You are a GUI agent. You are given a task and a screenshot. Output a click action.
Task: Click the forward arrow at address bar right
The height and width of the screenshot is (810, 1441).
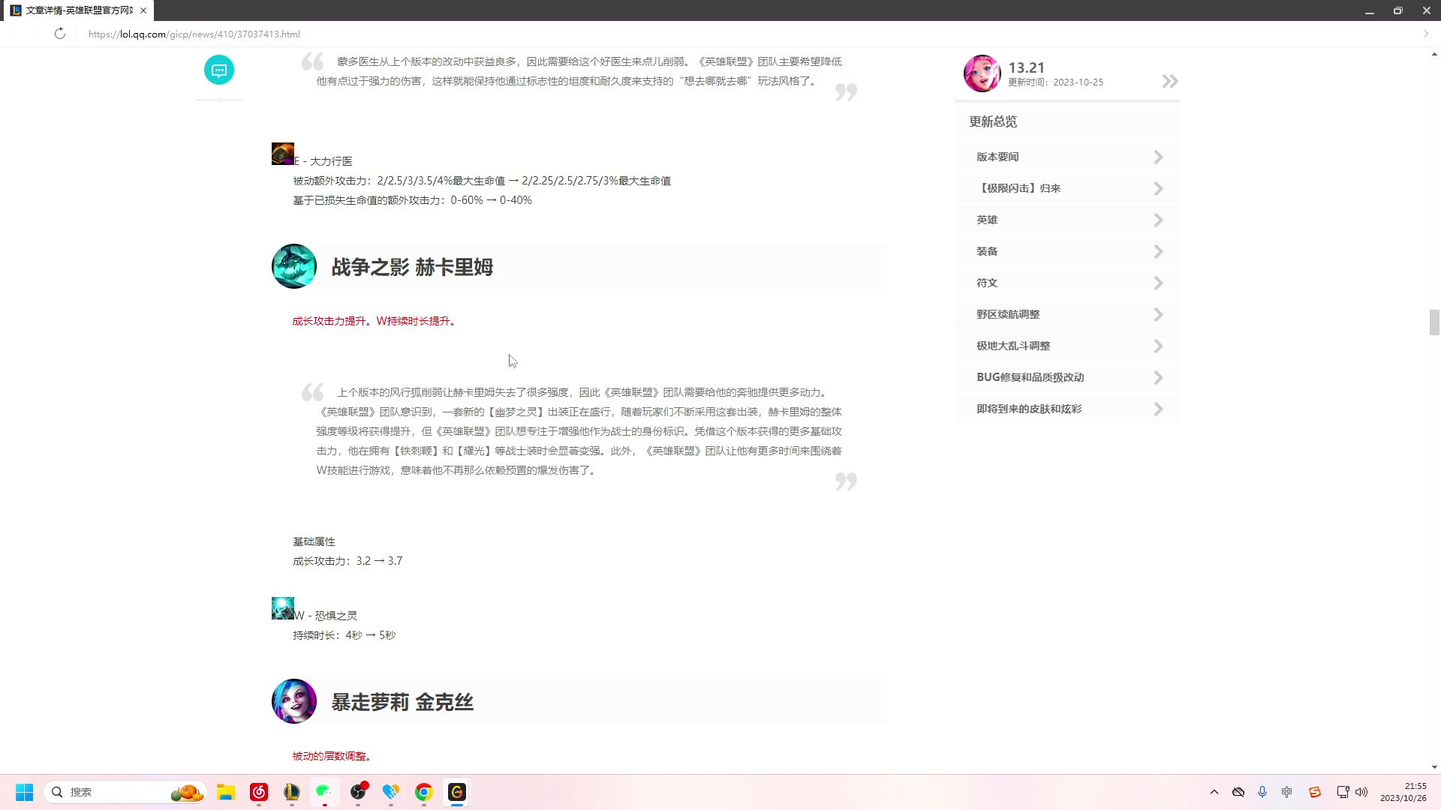coord(1426,34)
